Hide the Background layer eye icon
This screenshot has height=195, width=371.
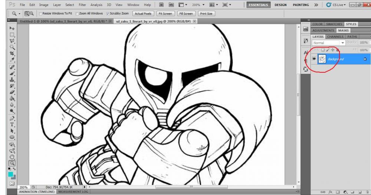coord(314,59)
